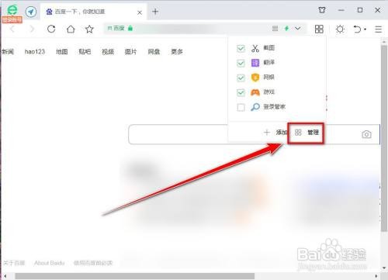Screen dimensions: 388x280
Task: Uncheck the 网银 shield checkbox
Action: click(241, 78)
